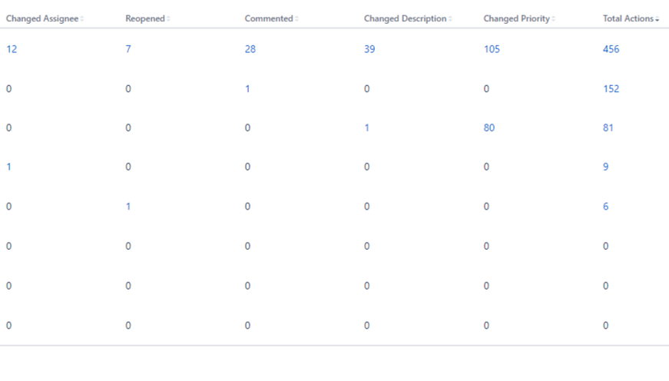The image size is (669, 381).
Task: Click Reopened value 1 in fifth row
Action: pyautogui.click(x=128, y=207)
